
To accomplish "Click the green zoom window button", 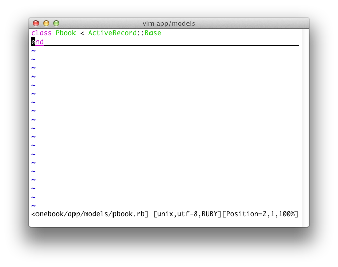I will pos(56,23).
